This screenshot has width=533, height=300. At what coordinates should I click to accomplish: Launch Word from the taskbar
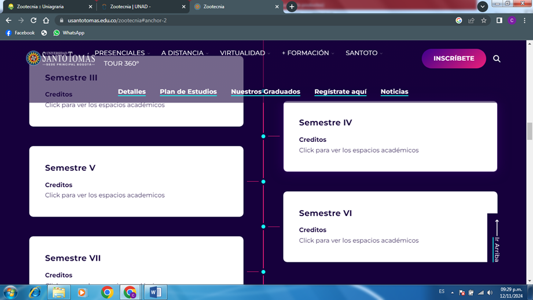[155, 292]
